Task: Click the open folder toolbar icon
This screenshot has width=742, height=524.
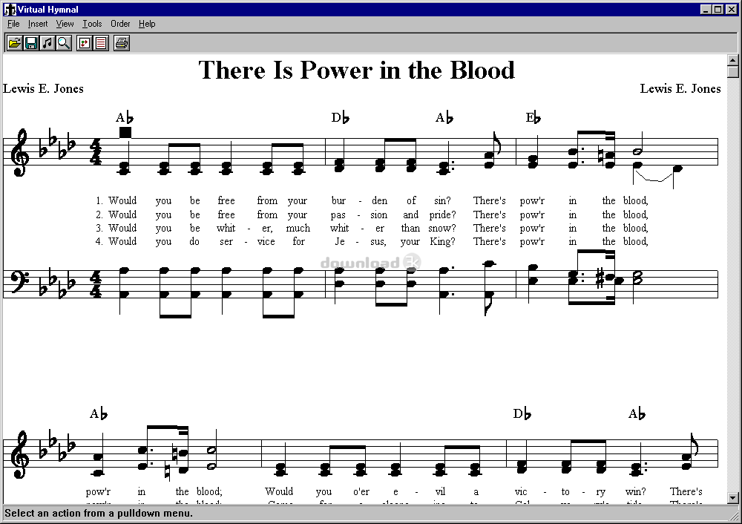Action: tap(15, 44)
